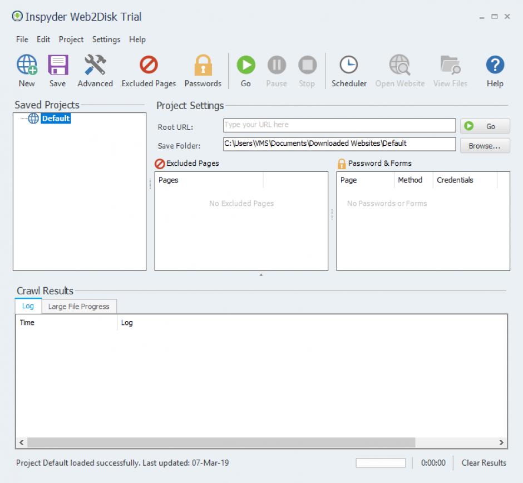Click the Time column header in log
Image resolution: width=523 pixels, height=483 pixels.
[67, 323]
